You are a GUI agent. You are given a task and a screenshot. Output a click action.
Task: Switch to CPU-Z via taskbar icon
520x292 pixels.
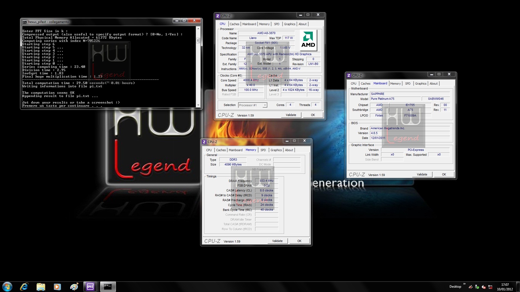pyautogui.click(x=90, y=287)
